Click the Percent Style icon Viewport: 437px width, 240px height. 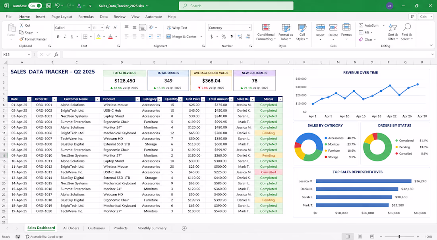[x=224, y=37]
